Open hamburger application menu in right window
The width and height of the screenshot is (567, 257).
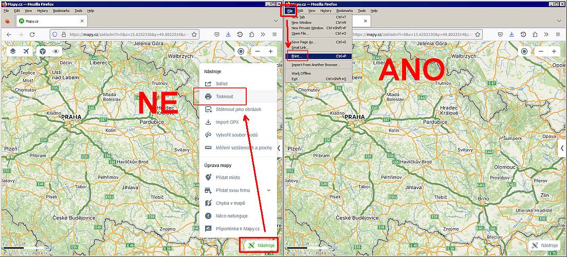click(558, 34)
